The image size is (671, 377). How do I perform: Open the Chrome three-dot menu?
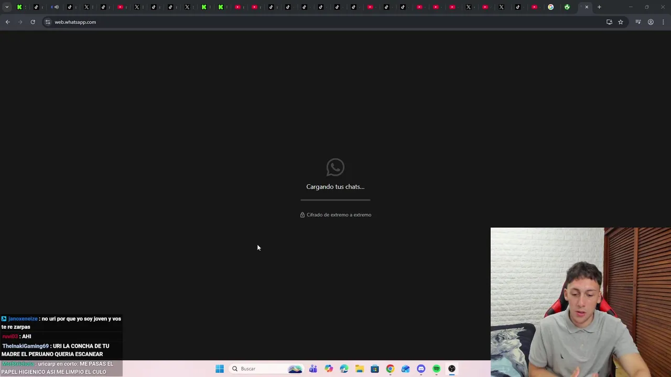[663, 22]
